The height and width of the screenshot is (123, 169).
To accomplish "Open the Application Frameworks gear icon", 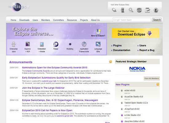I will 84,44.
